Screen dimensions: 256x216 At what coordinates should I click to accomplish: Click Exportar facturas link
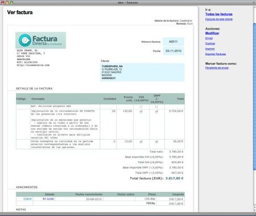click(216, 54)
